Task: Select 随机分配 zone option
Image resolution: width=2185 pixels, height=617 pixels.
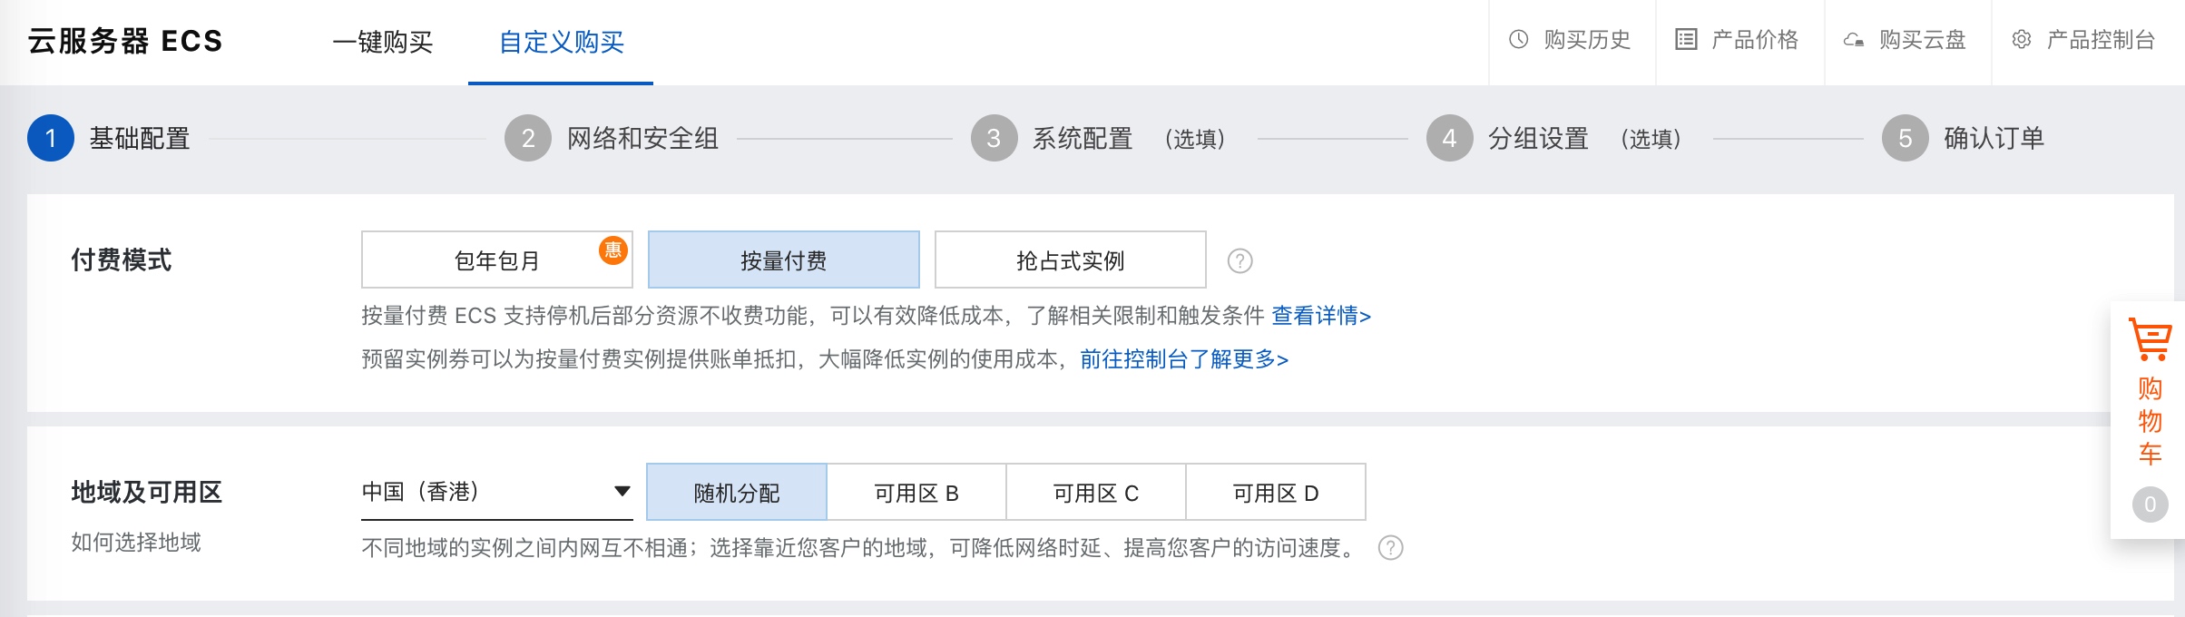Action: click(737, 493)
